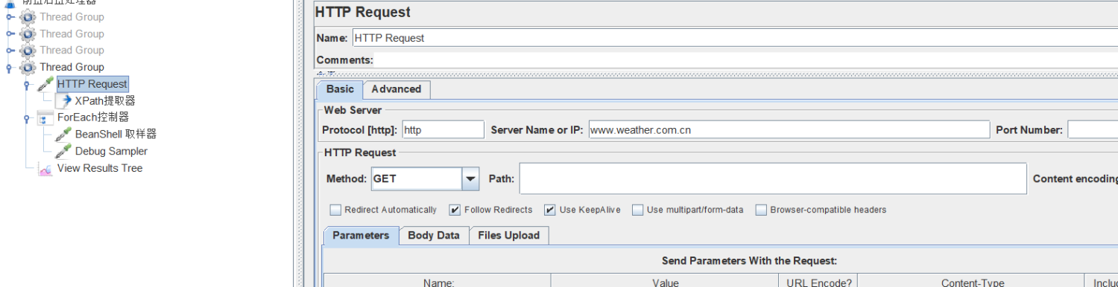Switch to the Basic tab
The width and height of the screenshot is (1118, 287).
[x=340, y=89]
